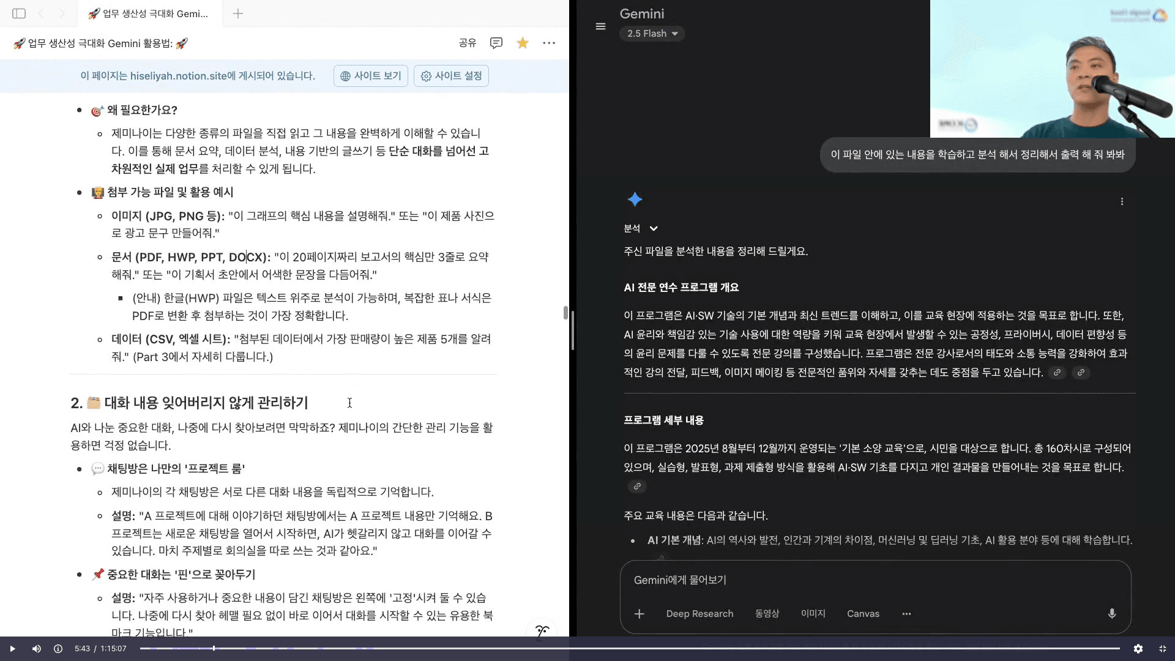Mute the video audio
The height and width of the screenshot is (661, 1175).
pos(36,648)
